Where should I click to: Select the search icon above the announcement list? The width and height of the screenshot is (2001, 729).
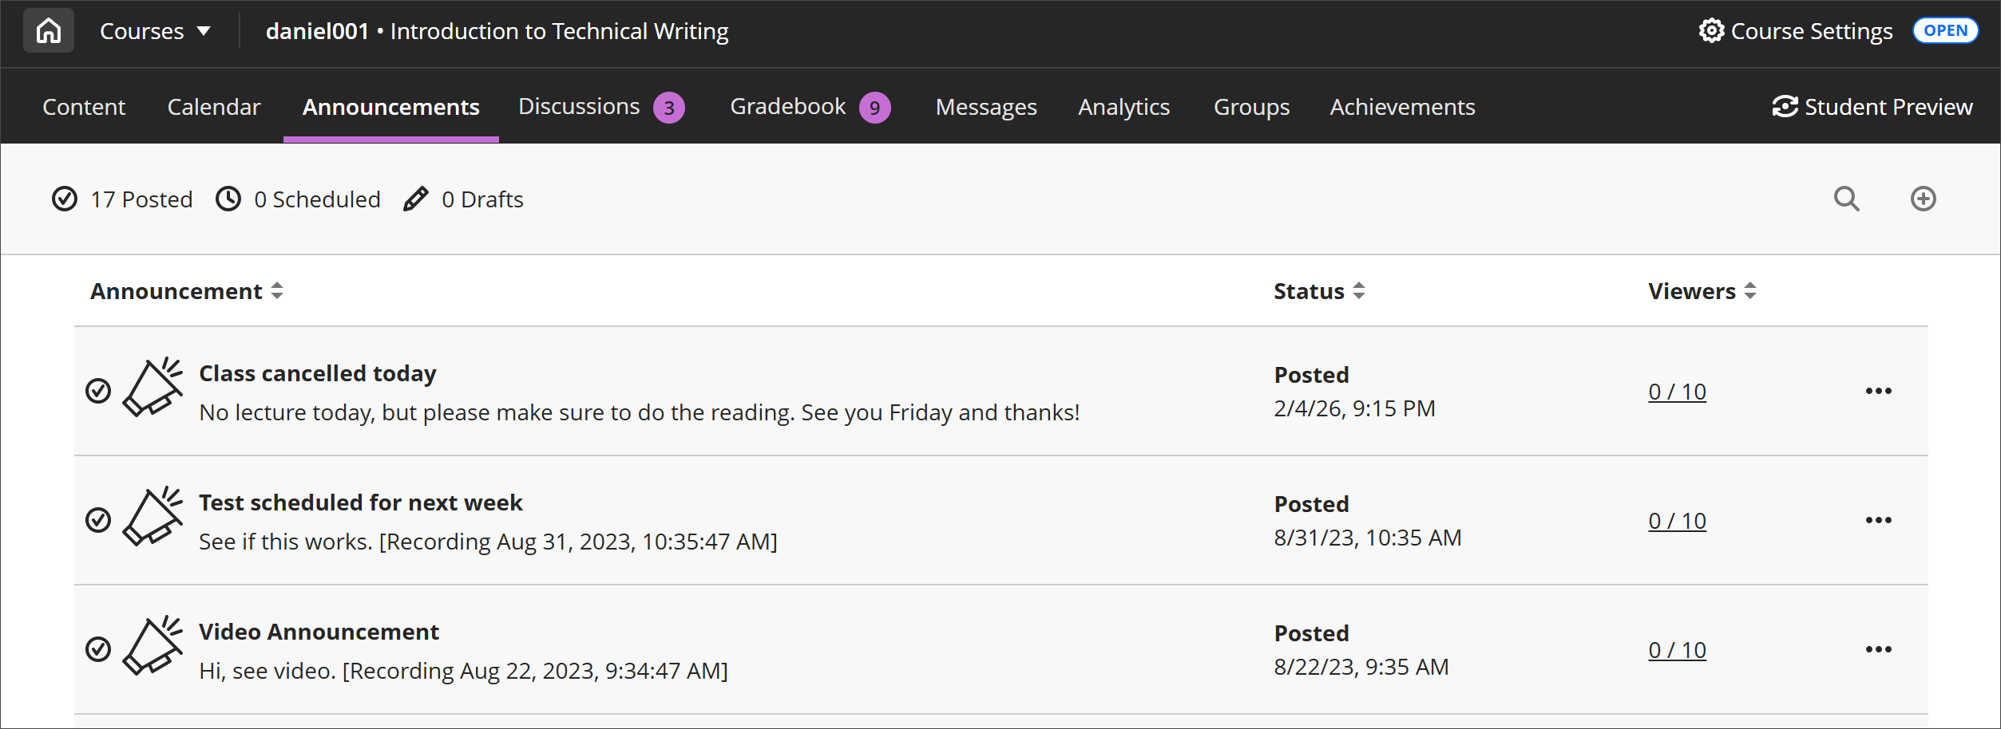pyautogui.click(x=1846, y=199)
